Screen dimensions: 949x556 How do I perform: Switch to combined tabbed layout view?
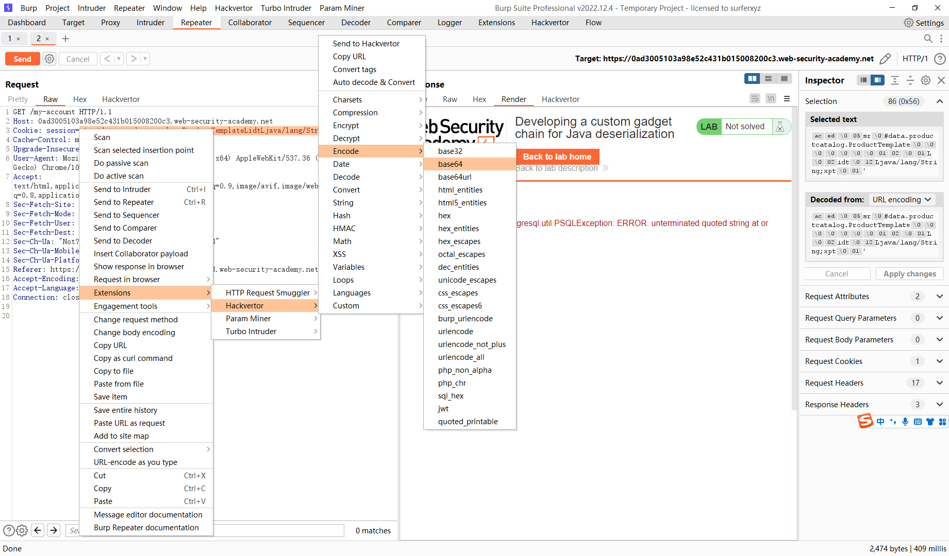tap(784, 79)
